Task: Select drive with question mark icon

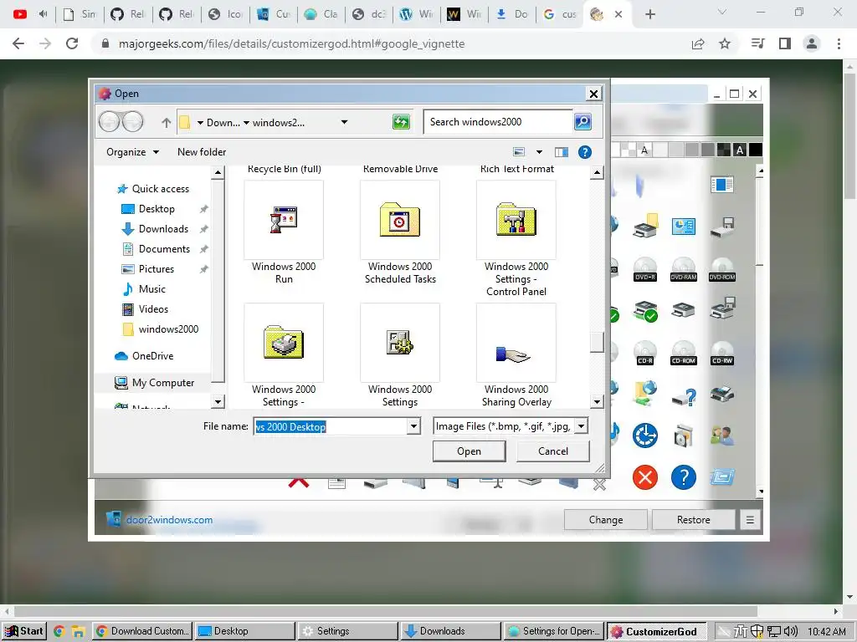Action: click(684, 396)
